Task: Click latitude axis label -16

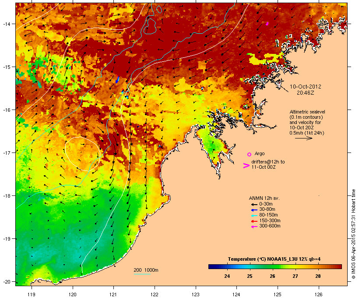Action: [x=6, y=110]
